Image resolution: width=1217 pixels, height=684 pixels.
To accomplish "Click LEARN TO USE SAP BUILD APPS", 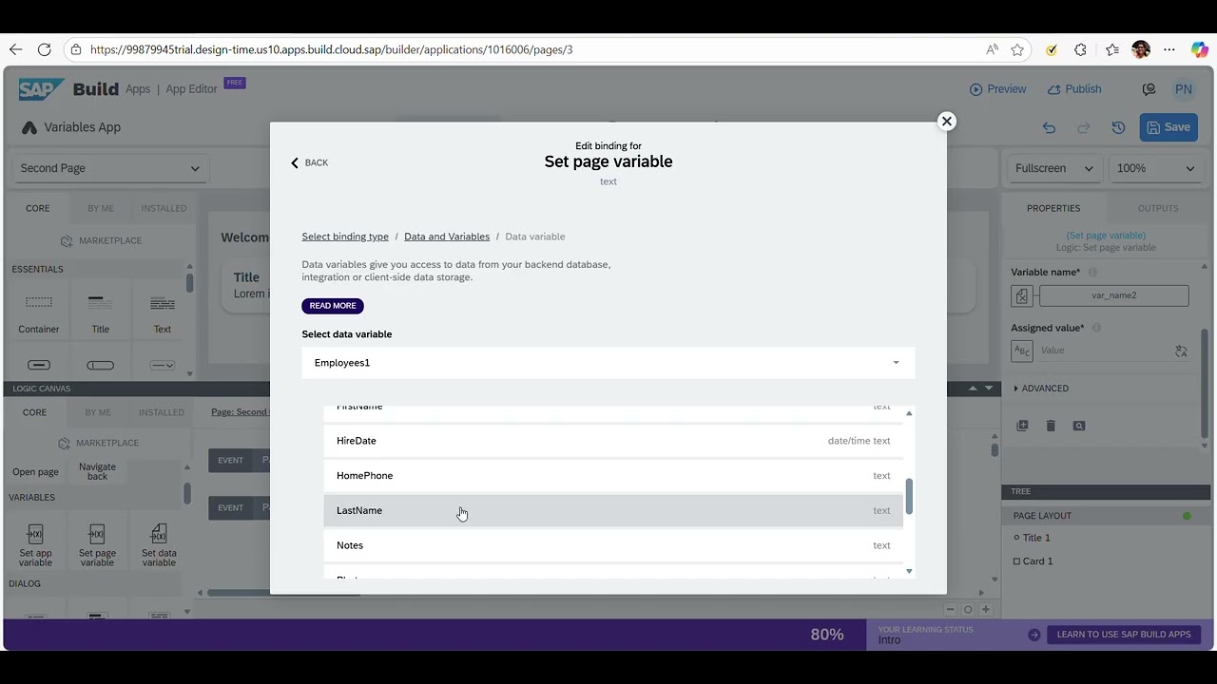I will pos(1123,635).
